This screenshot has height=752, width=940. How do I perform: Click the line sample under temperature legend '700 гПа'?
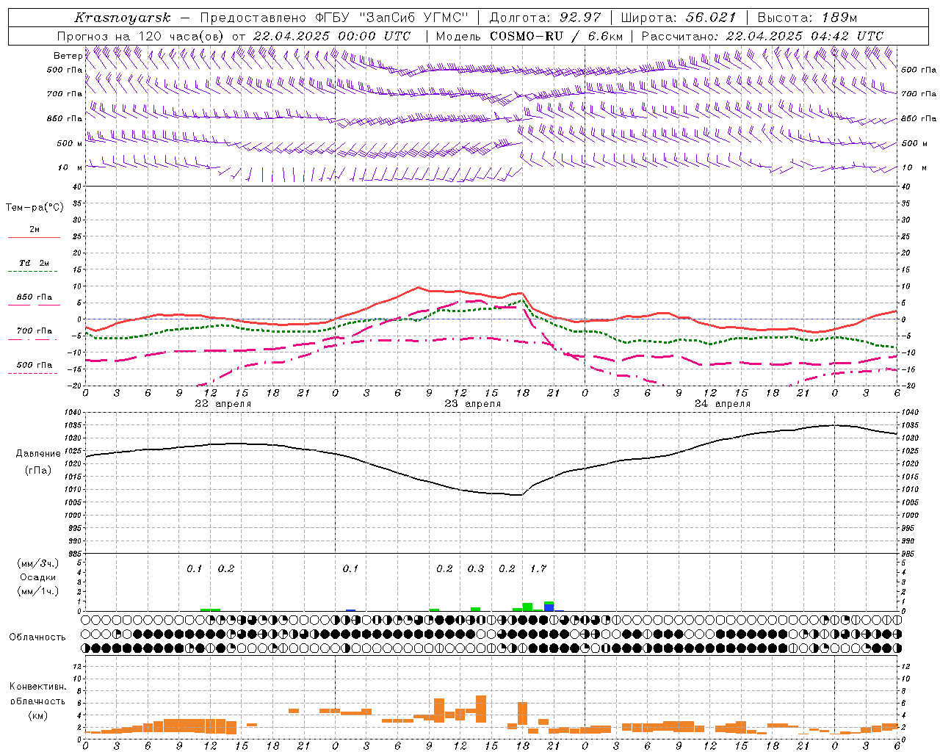[34, 339]
